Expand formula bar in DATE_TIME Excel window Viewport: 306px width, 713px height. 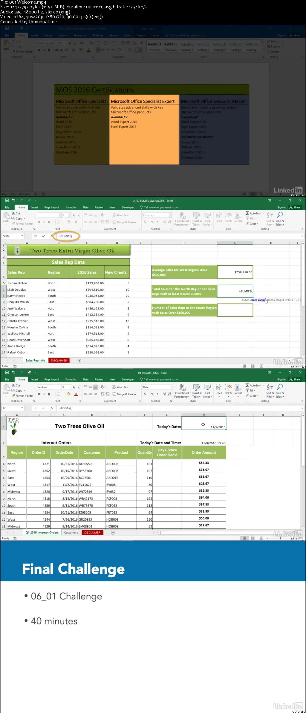(x=302, y=408)
